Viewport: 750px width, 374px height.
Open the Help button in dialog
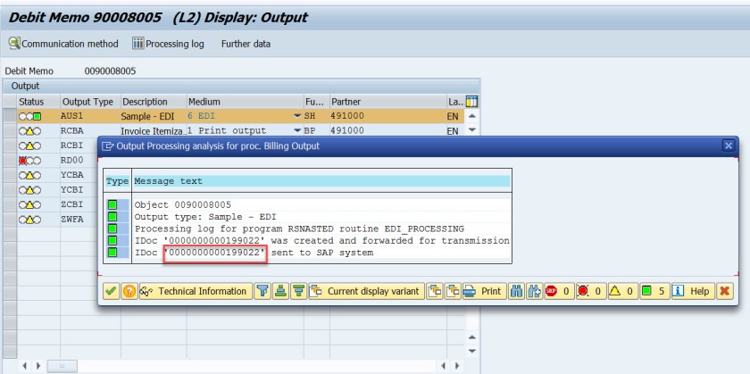[693, 291]
